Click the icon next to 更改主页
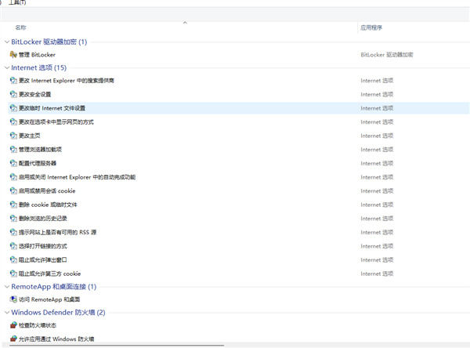 pos(13,136)
